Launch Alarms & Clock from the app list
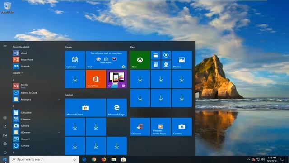This screenshot has width=289, height=163. 36,92
